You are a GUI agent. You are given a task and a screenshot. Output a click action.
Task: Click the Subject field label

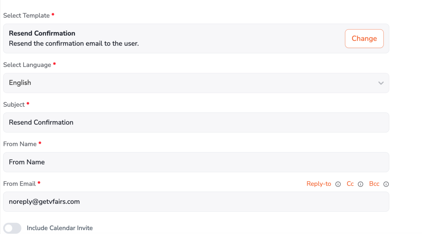tap(14, 104)
